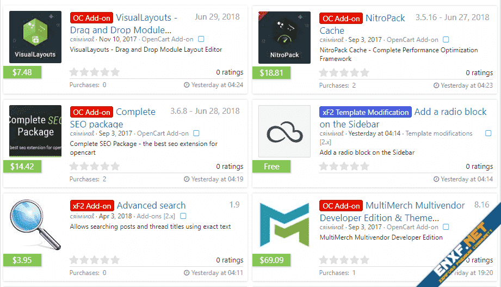The height and width of the screenshot is (287, 501).
Task: Click the clock icon beside Yesterday at 04:11
Action: pos(187,273)
